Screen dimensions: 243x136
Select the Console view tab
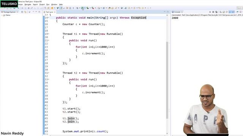(177, 12)
